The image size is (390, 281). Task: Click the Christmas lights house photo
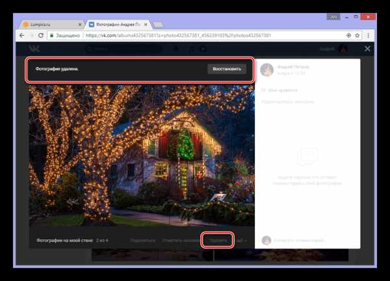pyautogui.click(x=142, y=155)
